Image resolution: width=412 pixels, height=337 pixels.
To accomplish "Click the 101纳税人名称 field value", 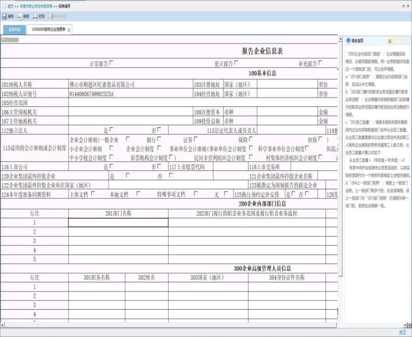I will (130, 84).
